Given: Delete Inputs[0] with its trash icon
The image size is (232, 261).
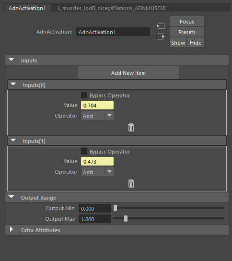Looking at the screenshot, I should (x=131, y=128).
